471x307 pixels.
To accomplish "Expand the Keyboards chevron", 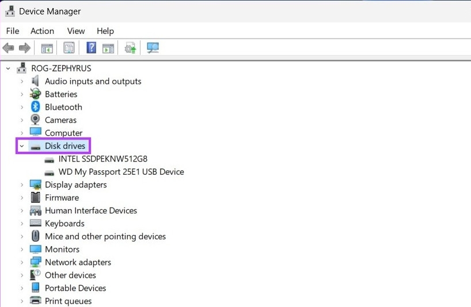I will [x=22, y=224].
